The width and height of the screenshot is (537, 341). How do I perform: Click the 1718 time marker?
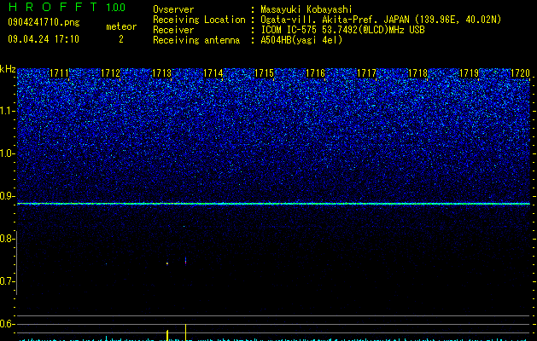point(417,73)
